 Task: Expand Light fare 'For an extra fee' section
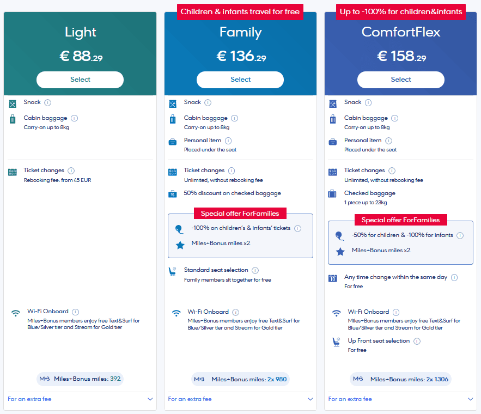(150, 399)
